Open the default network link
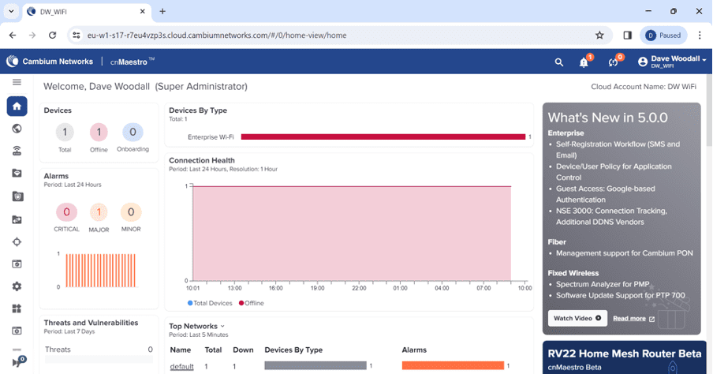713x374 pixels. coord(182,366)
